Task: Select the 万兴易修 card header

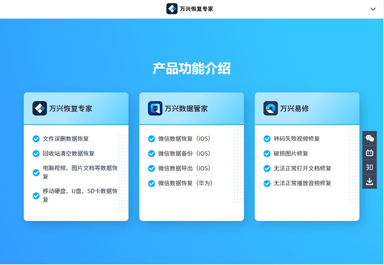Action: coord(307,108)
